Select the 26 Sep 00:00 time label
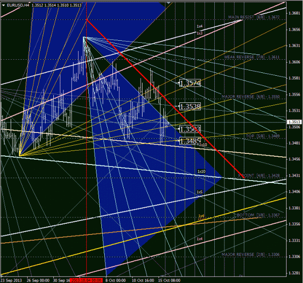 (38, 280)
